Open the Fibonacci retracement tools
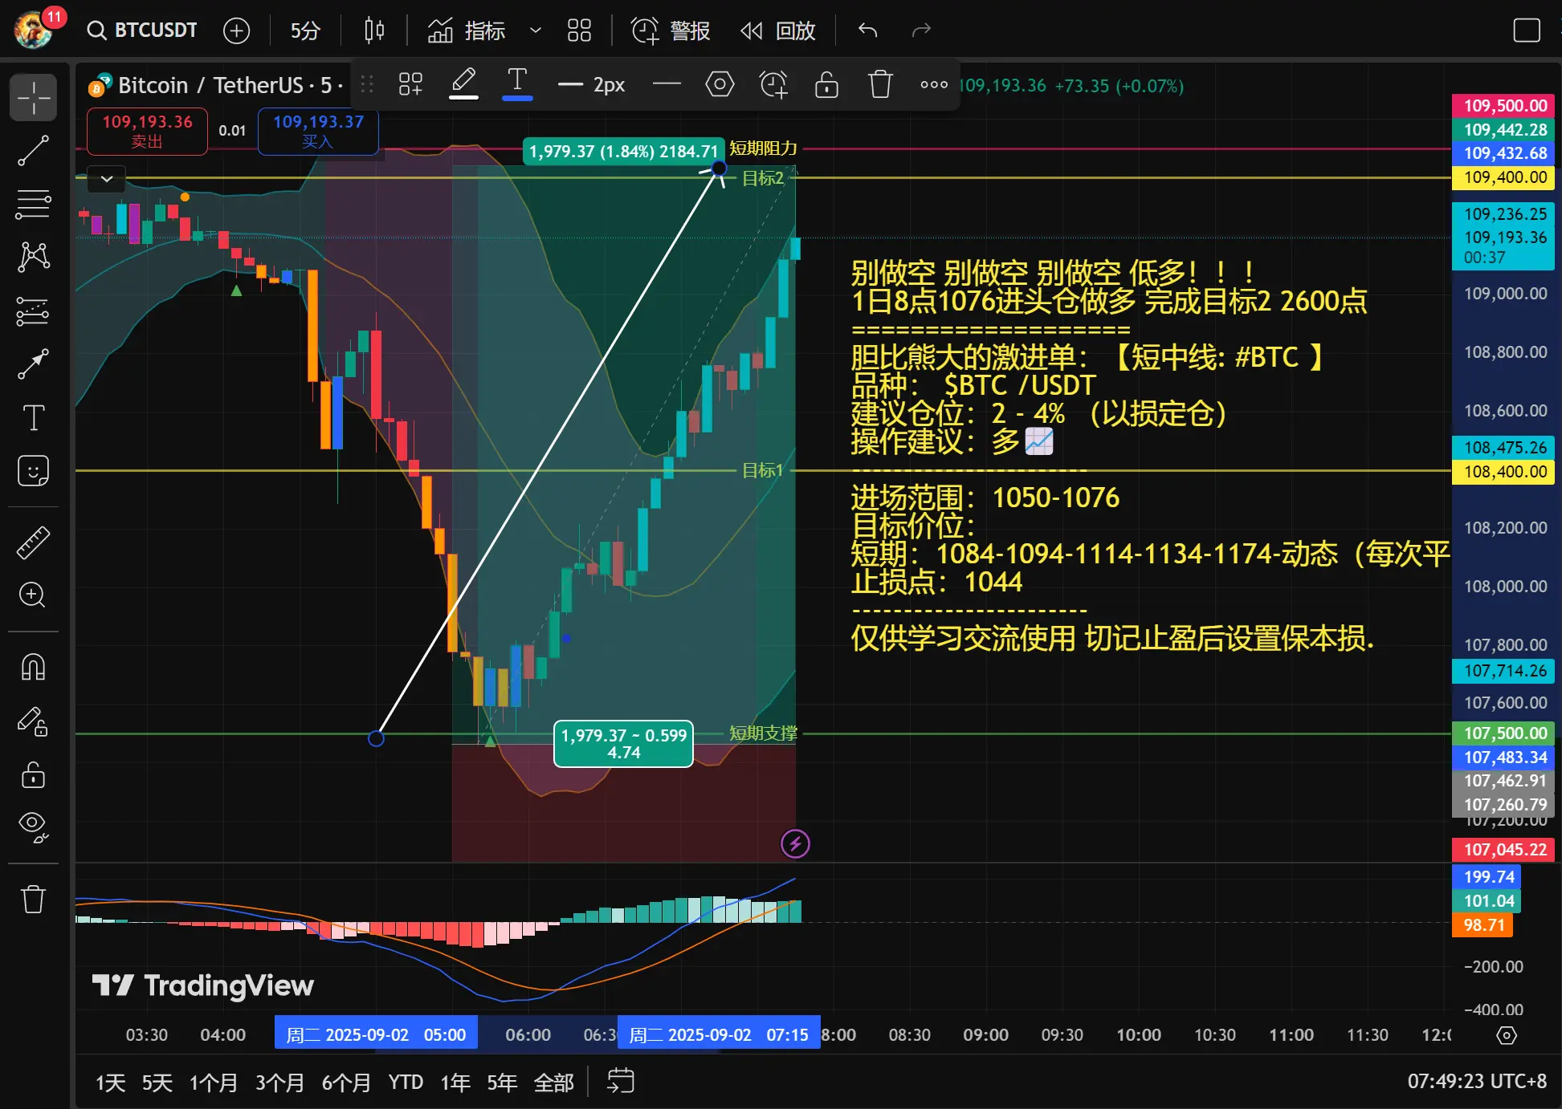The image size is (1562, 1109). tap(33, 204)
